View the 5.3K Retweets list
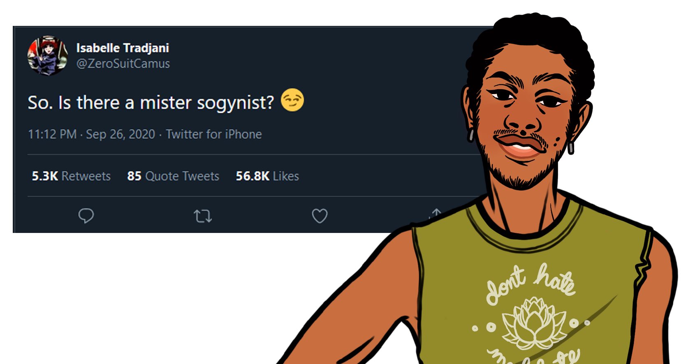The width and height of the screenshot is (700, 364). (71, 176)
